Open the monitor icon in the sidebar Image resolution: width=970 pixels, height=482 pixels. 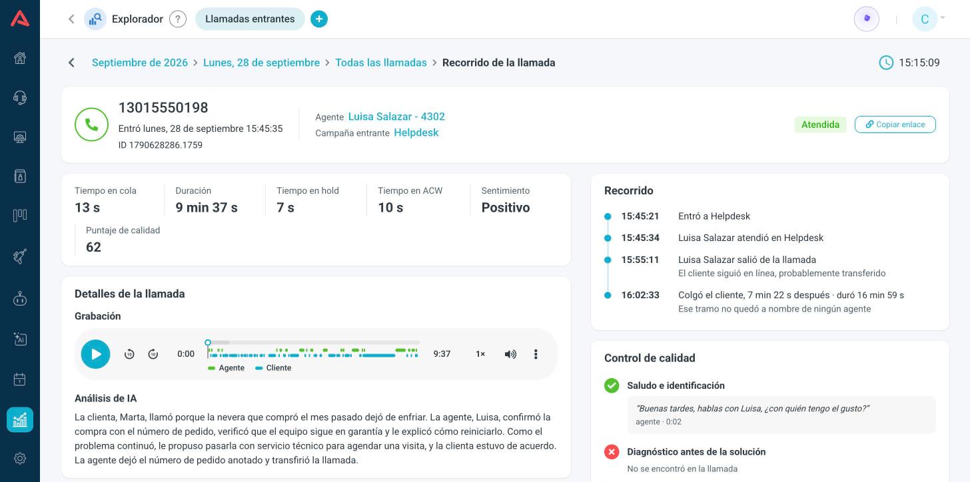click(20, 137)
